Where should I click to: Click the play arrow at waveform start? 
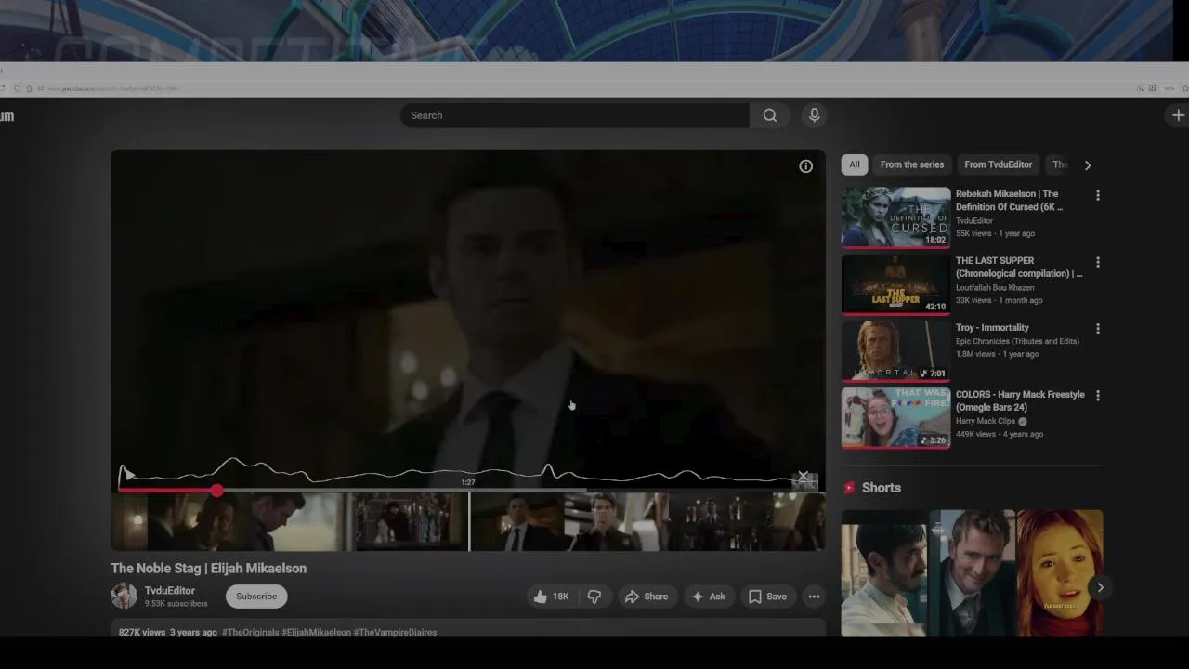pyautogui.click(x=128, y=475)
